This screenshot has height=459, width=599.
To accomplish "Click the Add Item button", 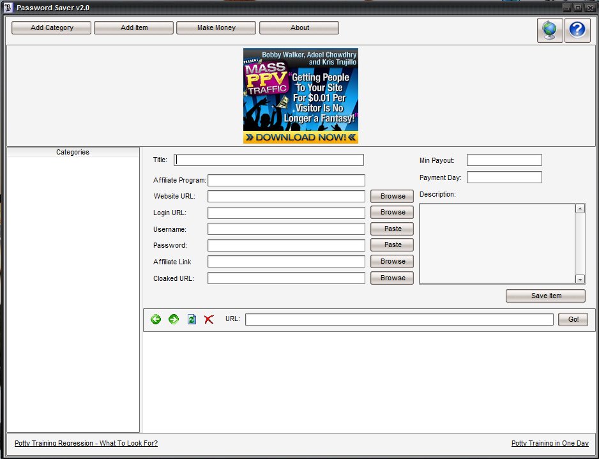I will point(134,27).
